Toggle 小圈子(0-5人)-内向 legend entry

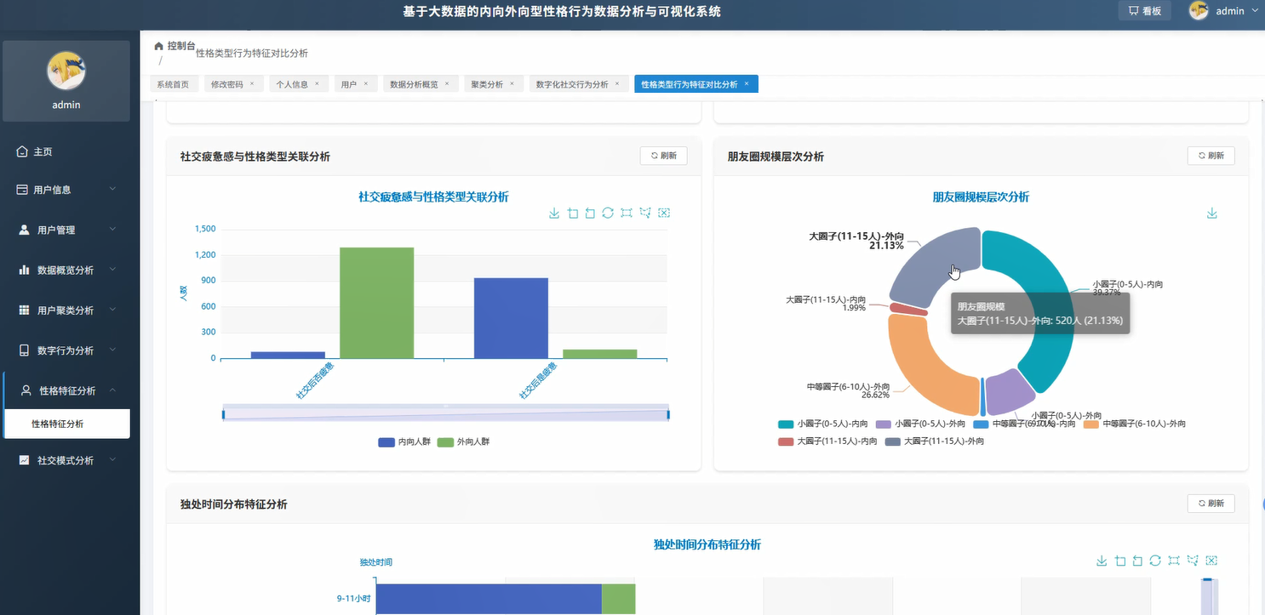pos(823,424)
